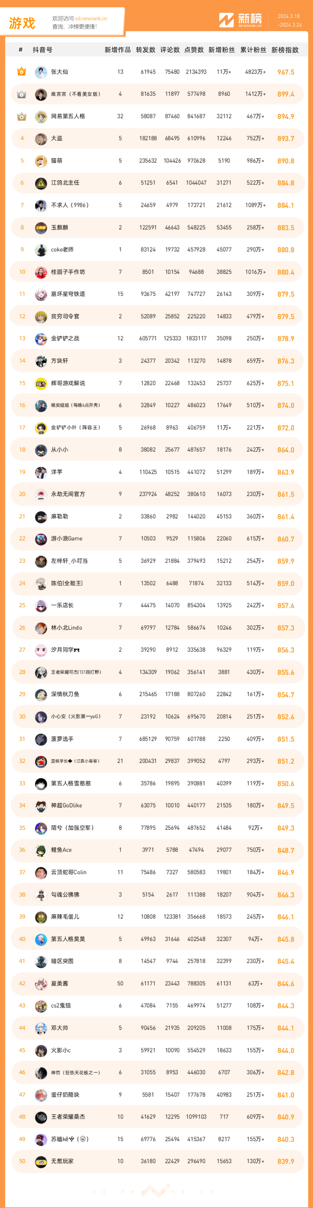Click the 转发数 column header
Screen dimensions: 313x1208
[145, 50]
